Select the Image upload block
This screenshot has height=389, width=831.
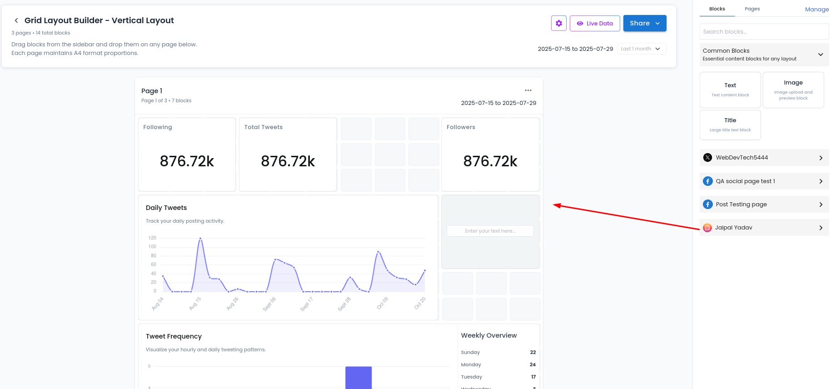(x=793, y=90)
